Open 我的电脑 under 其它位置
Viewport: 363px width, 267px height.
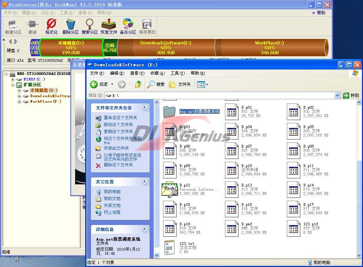coord(112,192)
